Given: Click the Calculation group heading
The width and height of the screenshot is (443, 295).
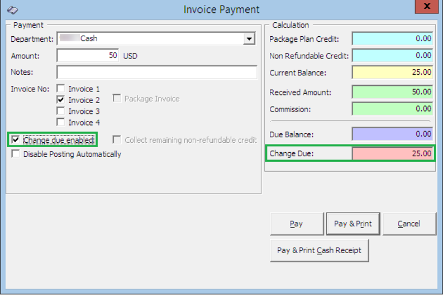Looking at the screenshot, I should click(290, 25).
